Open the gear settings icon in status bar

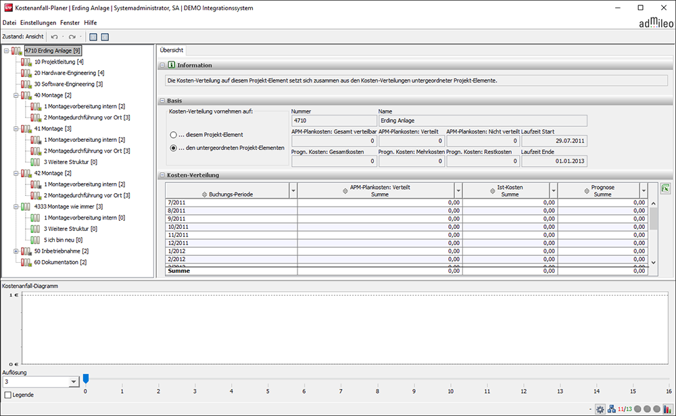click(600, 409)
